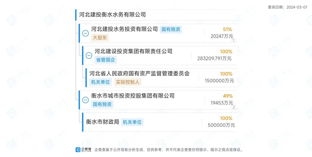Collapse 河北建设投资集团有限责任公司 node
The image size is (312, 157).
click(89, 56)
